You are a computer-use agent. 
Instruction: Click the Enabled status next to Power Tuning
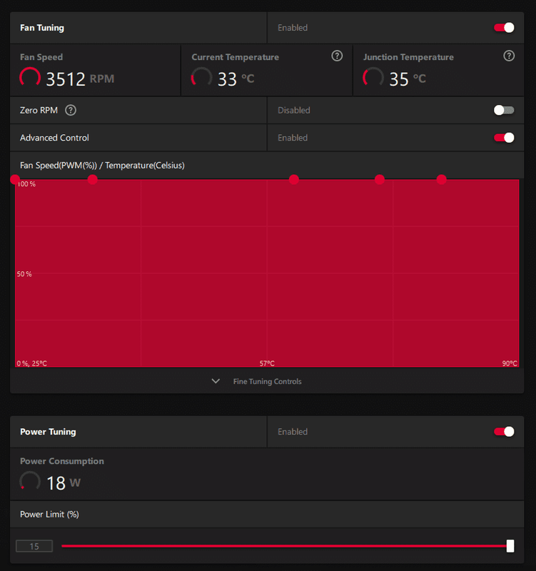coord(293,432)
